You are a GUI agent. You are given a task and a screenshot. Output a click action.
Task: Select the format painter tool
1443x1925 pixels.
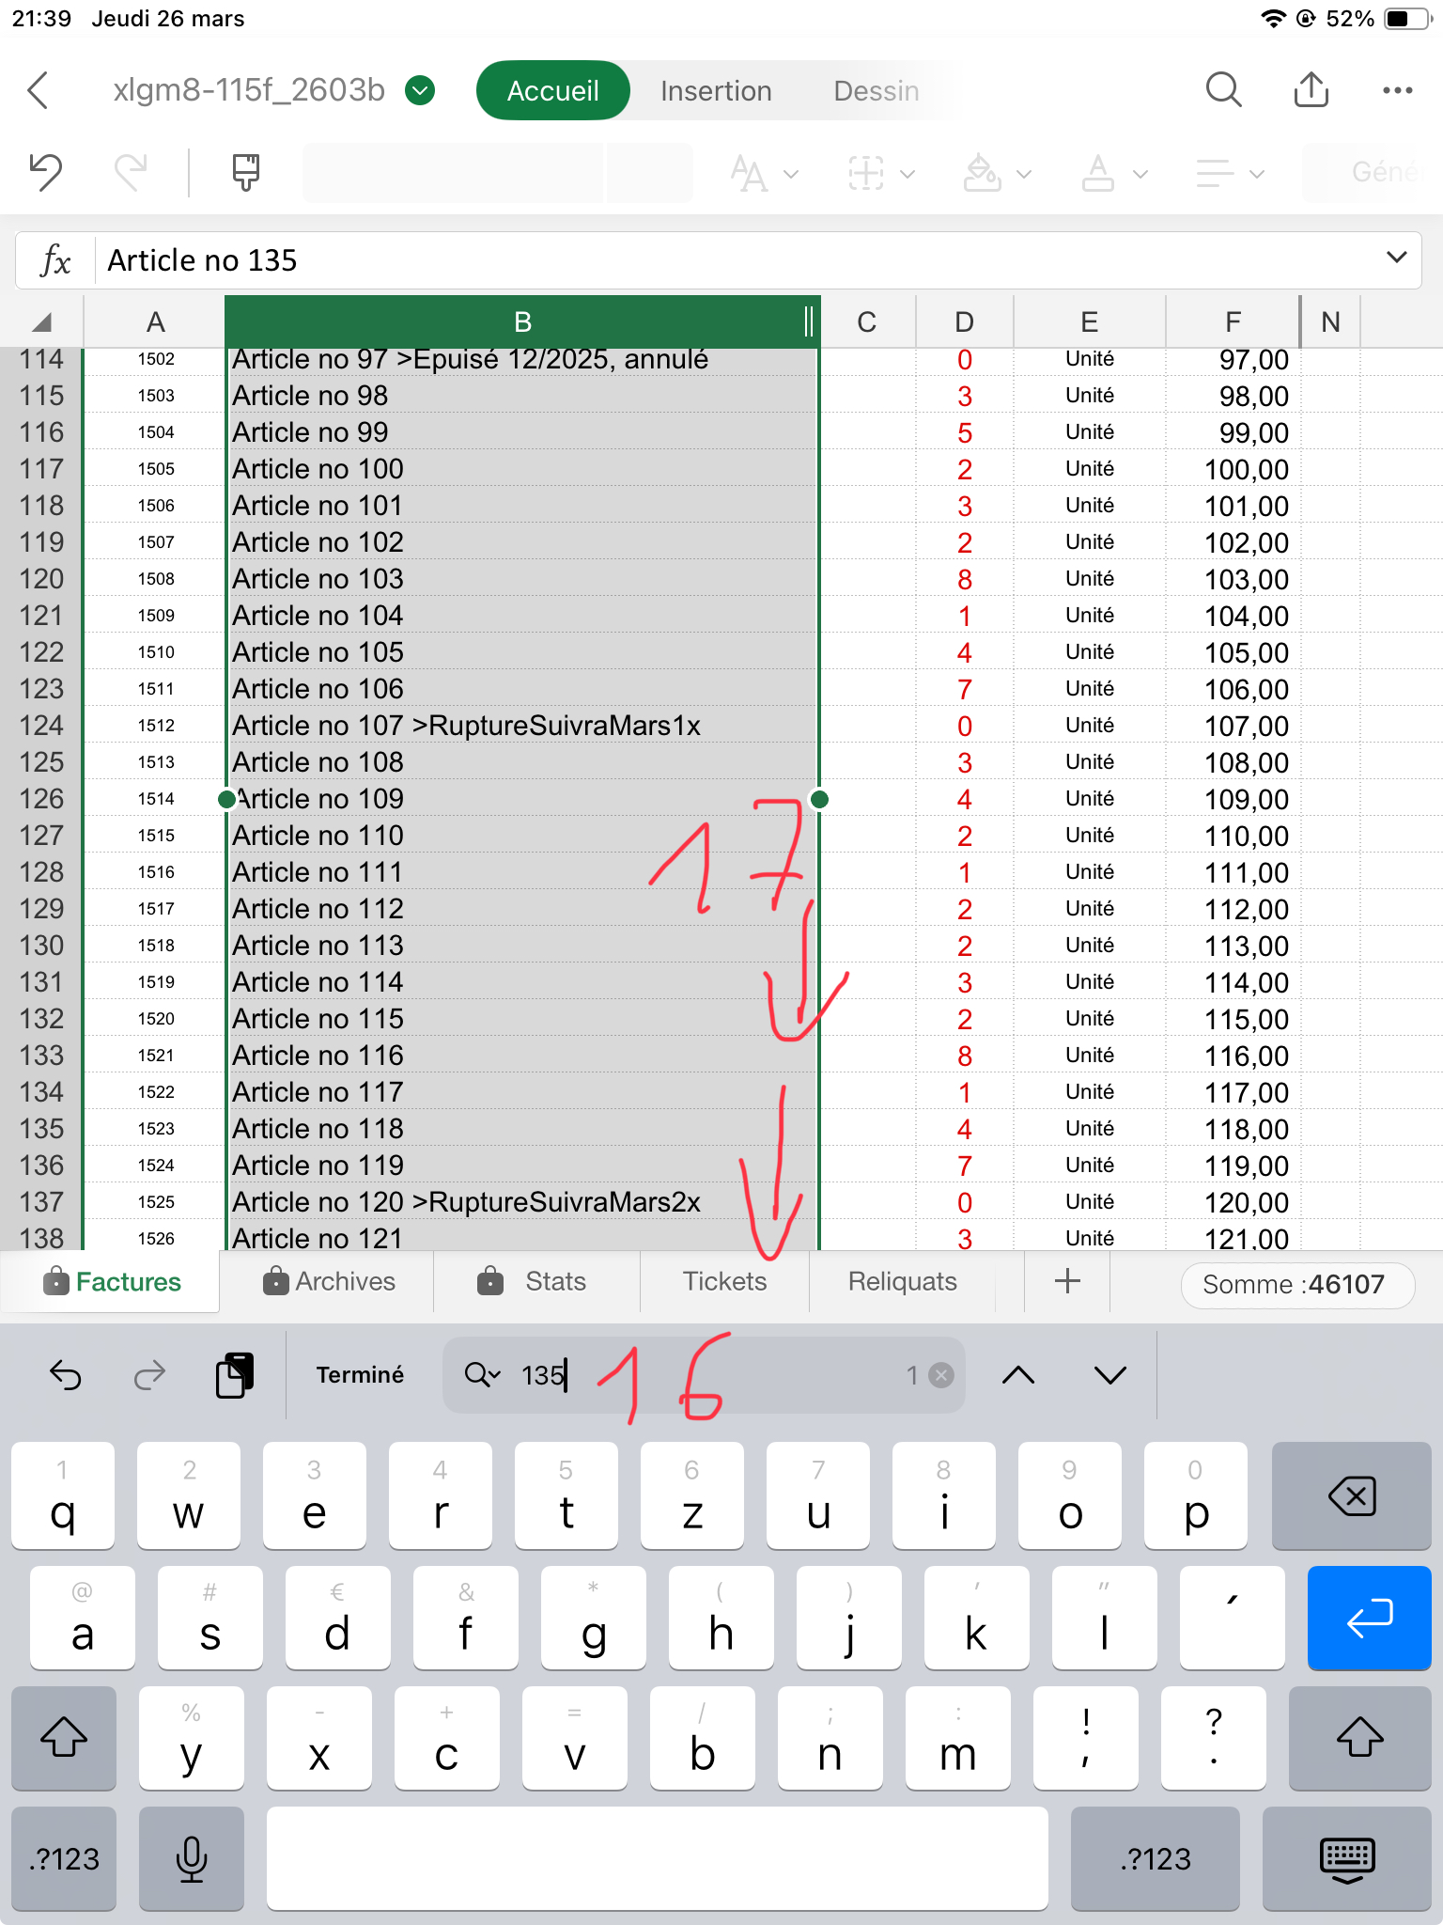246,172
